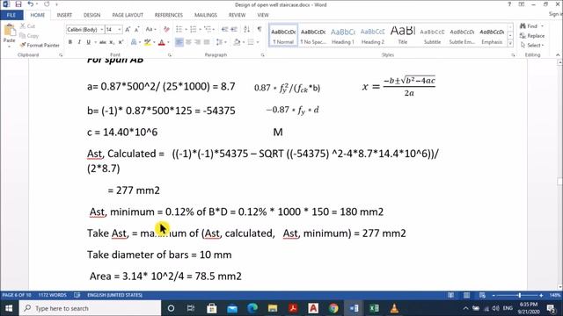
Task: Click the Windows Start button
Action: (9, 308)
